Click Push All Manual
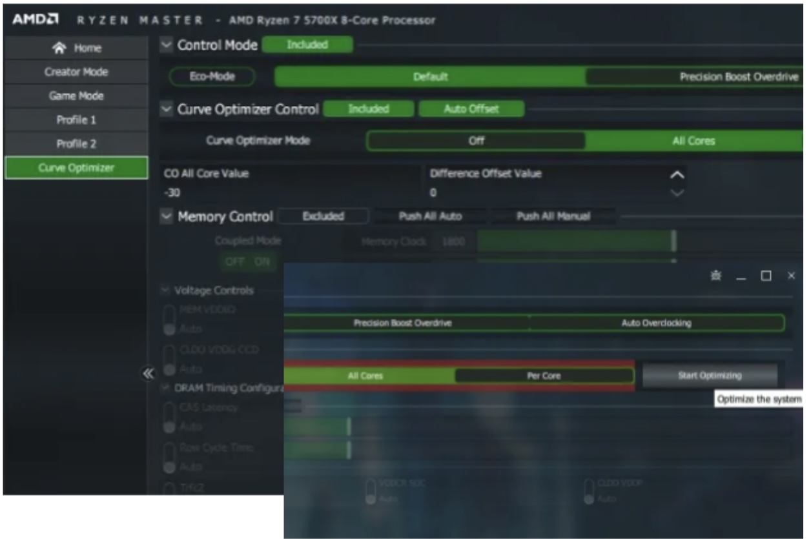The width and height of the screenshot is (811, 539). pyautogui.click(x=553, y=217)
